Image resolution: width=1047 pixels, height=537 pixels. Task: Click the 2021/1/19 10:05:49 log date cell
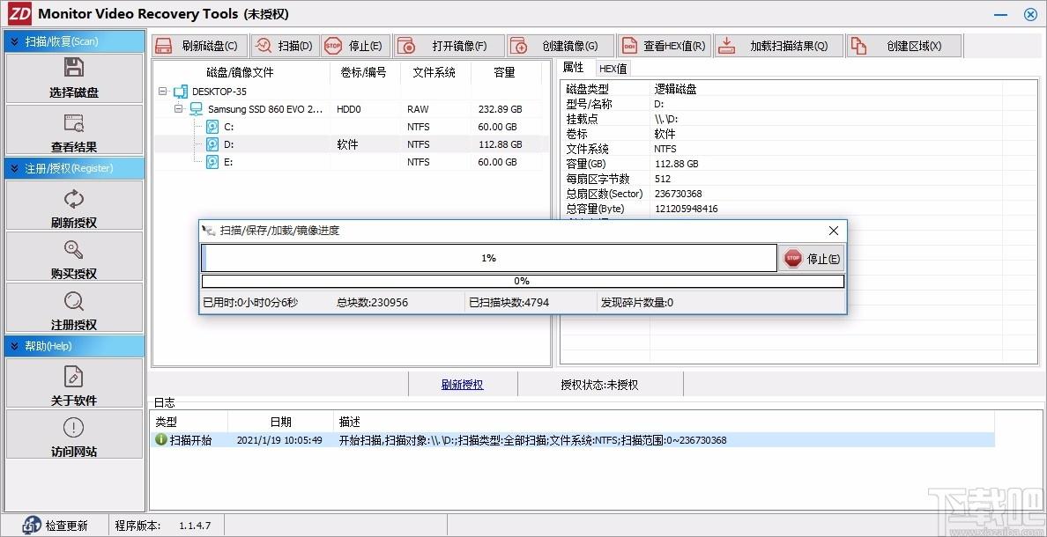(279, 440)
